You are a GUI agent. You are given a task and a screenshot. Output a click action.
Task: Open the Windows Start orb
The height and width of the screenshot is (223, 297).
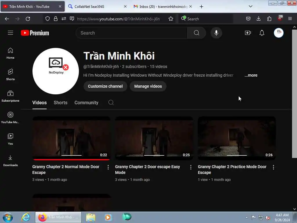[8, 217]
